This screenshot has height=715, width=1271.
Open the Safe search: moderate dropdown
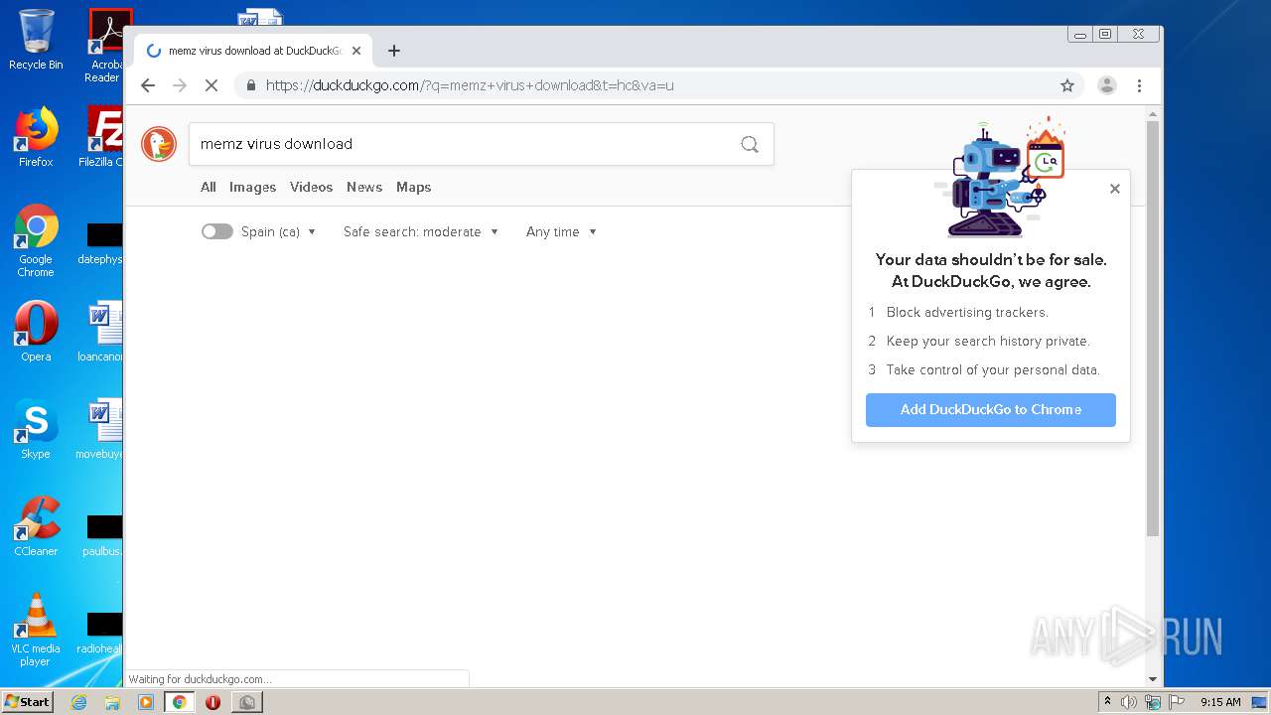421,231
